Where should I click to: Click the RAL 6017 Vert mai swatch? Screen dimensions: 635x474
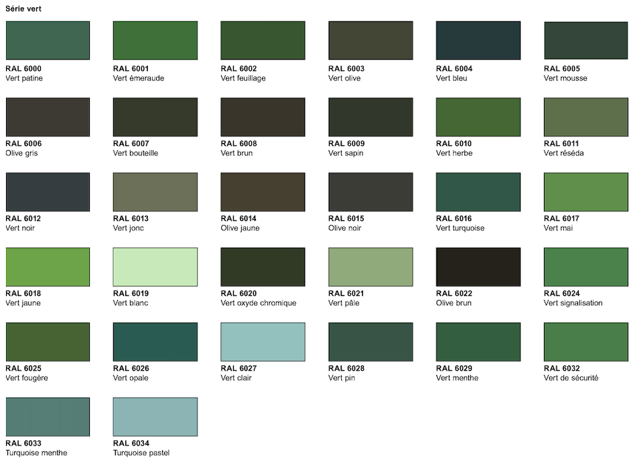click(x=586, y=192)
